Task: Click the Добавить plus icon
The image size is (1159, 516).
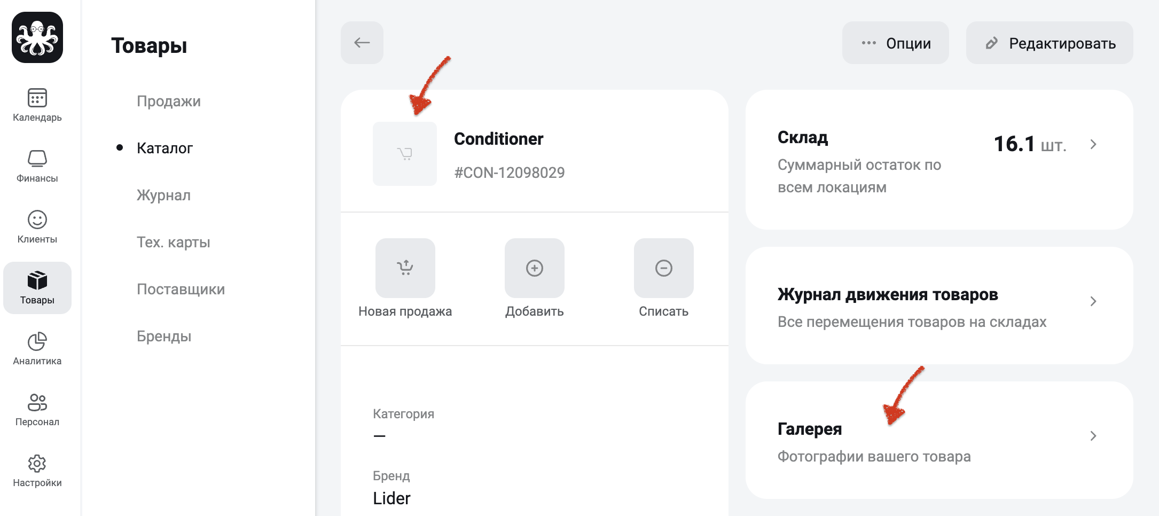Action: pyautogui.click(x=535, y=268)
